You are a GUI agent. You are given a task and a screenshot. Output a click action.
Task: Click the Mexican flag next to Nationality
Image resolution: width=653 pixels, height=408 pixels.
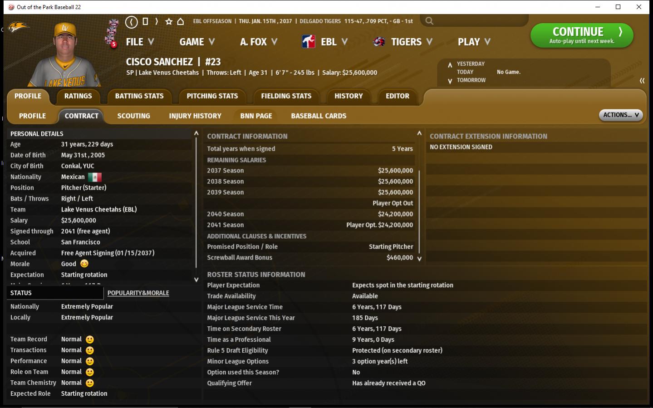click(x=95, y=177)
